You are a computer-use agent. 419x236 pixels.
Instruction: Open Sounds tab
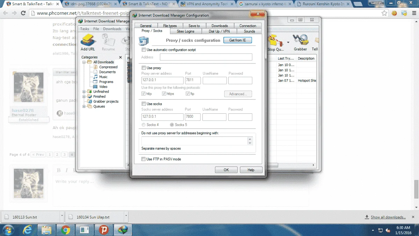coord(249,31)
